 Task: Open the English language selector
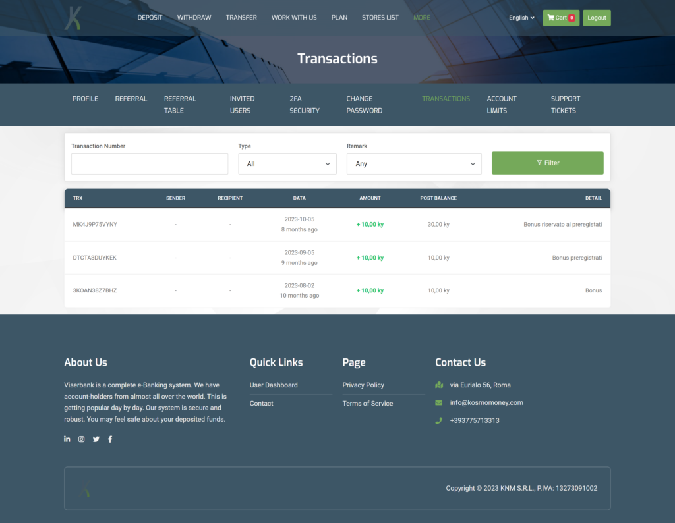click(521, 18)
